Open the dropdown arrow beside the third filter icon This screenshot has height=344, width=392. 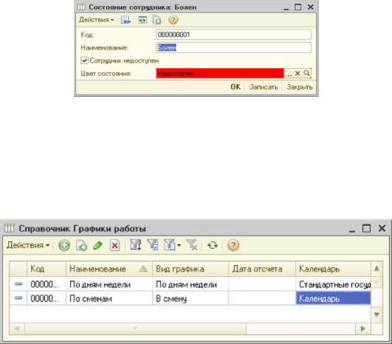(179, 245)
